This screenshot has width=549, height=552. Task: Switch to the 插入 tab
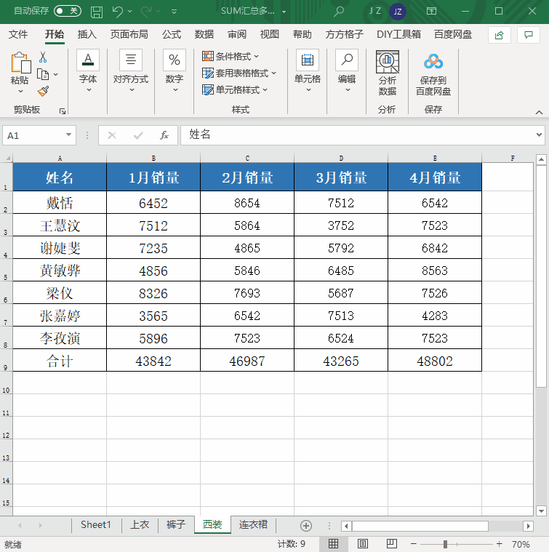[87, 34]
